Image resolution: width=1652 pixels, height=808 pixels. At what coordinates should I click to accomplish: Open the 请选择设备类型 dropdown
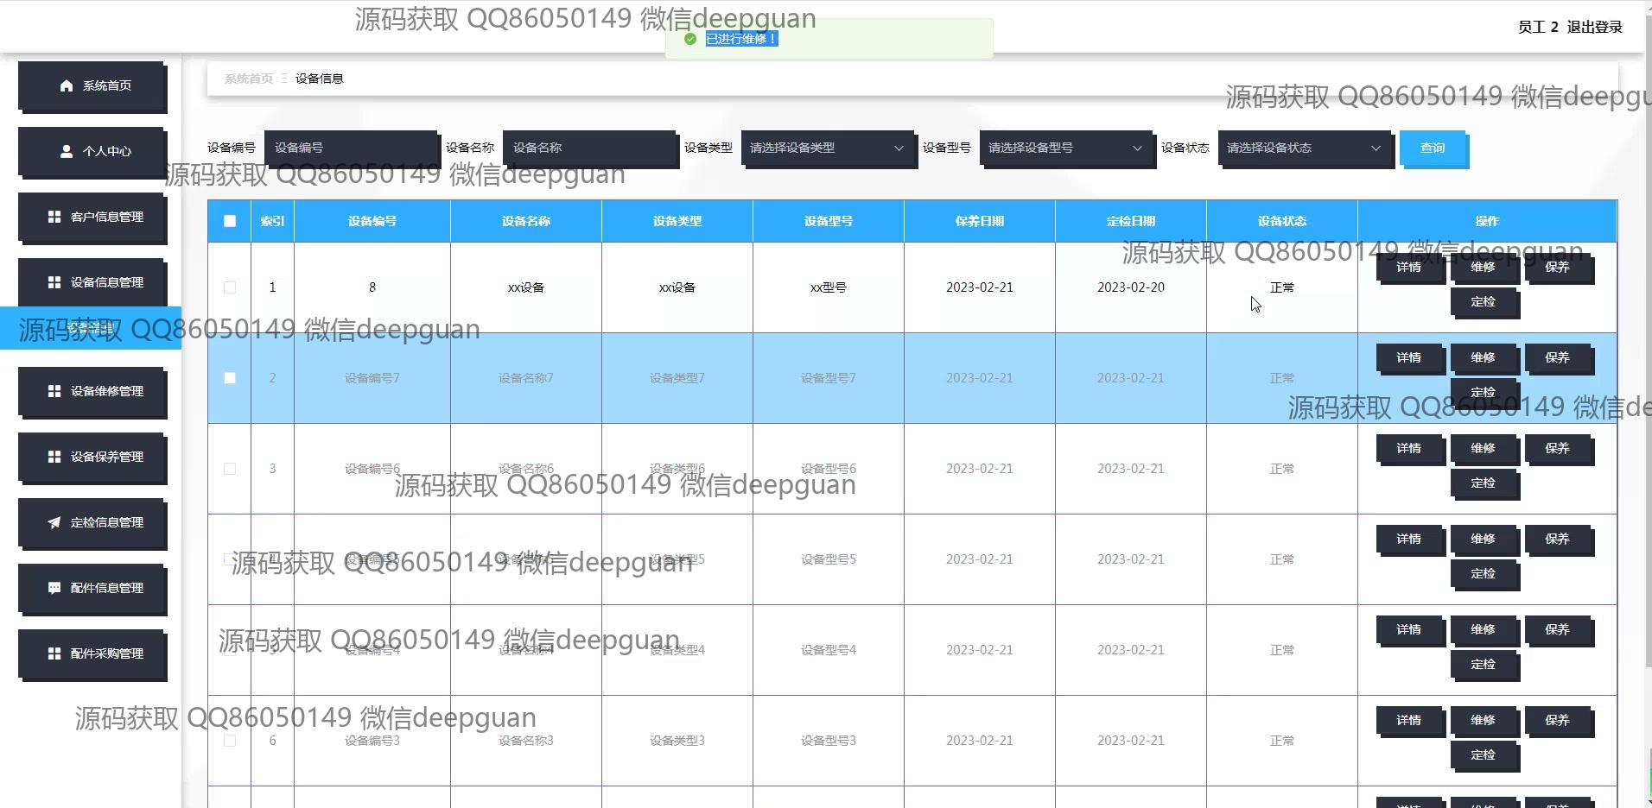(x=828, y=148)
